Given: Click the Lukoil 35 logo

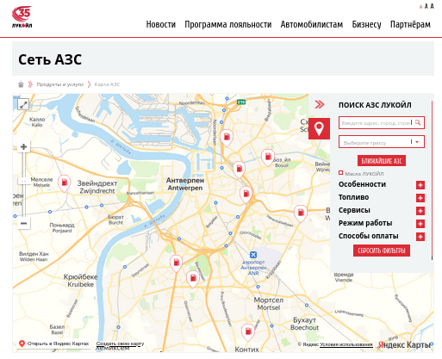Looking at the screenshot, I should 22,17.
